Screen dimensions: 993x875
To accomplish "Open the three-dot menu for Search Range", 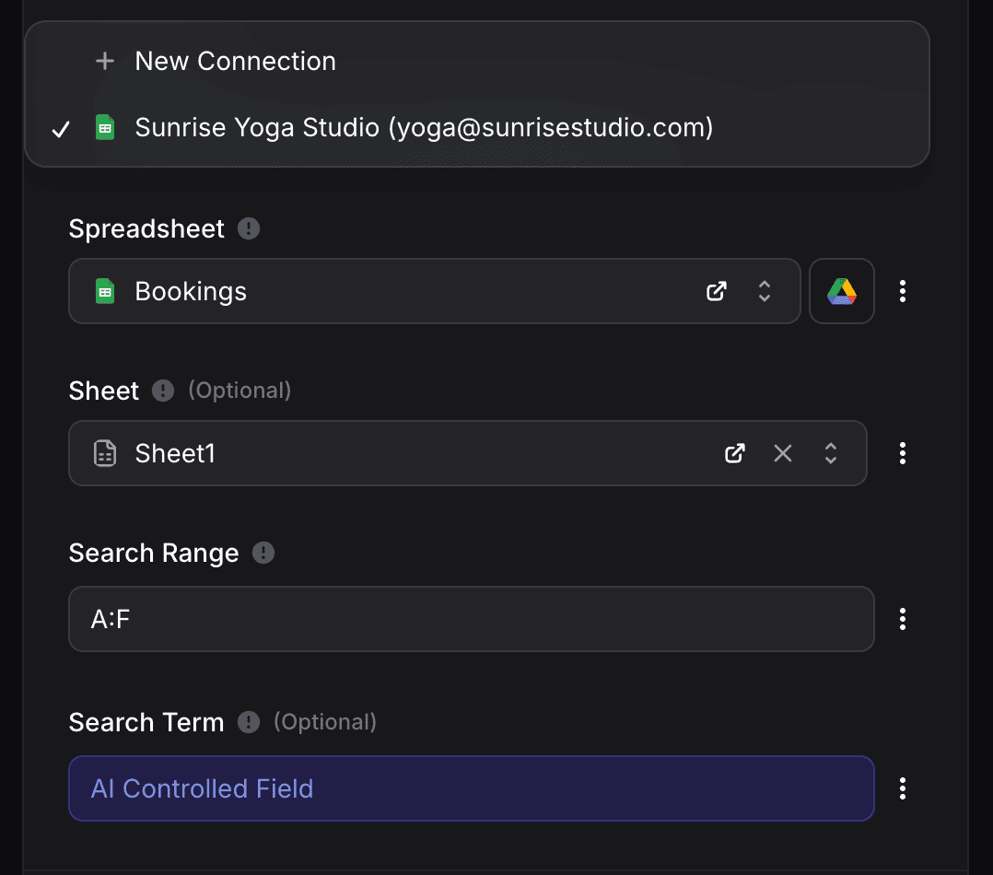I will click(902, 619).
